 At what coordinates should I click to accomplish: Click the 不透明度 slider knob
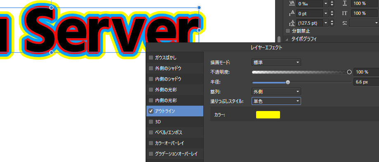(349, 72)
